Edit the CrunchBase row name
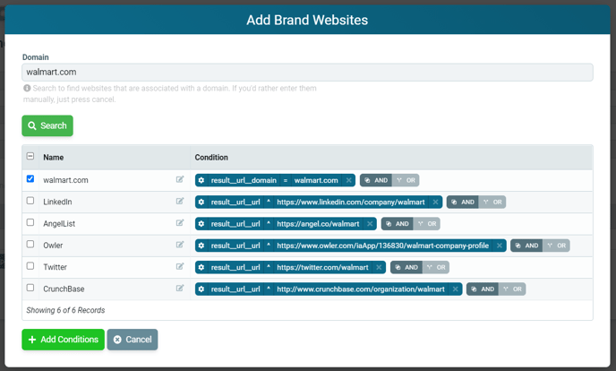 (x=180, y=288)
